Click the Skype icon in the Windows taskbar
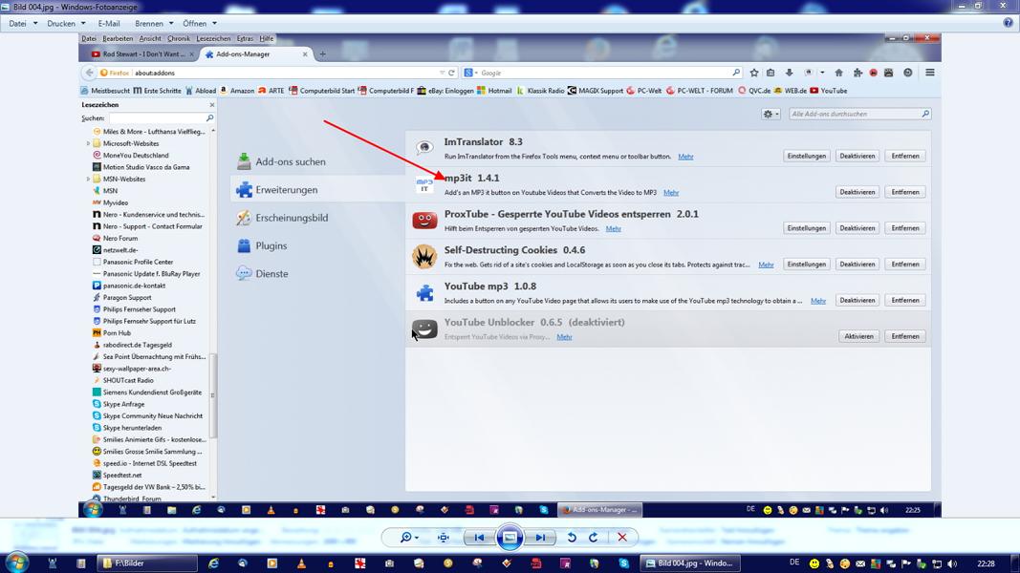 coord(624,563)
